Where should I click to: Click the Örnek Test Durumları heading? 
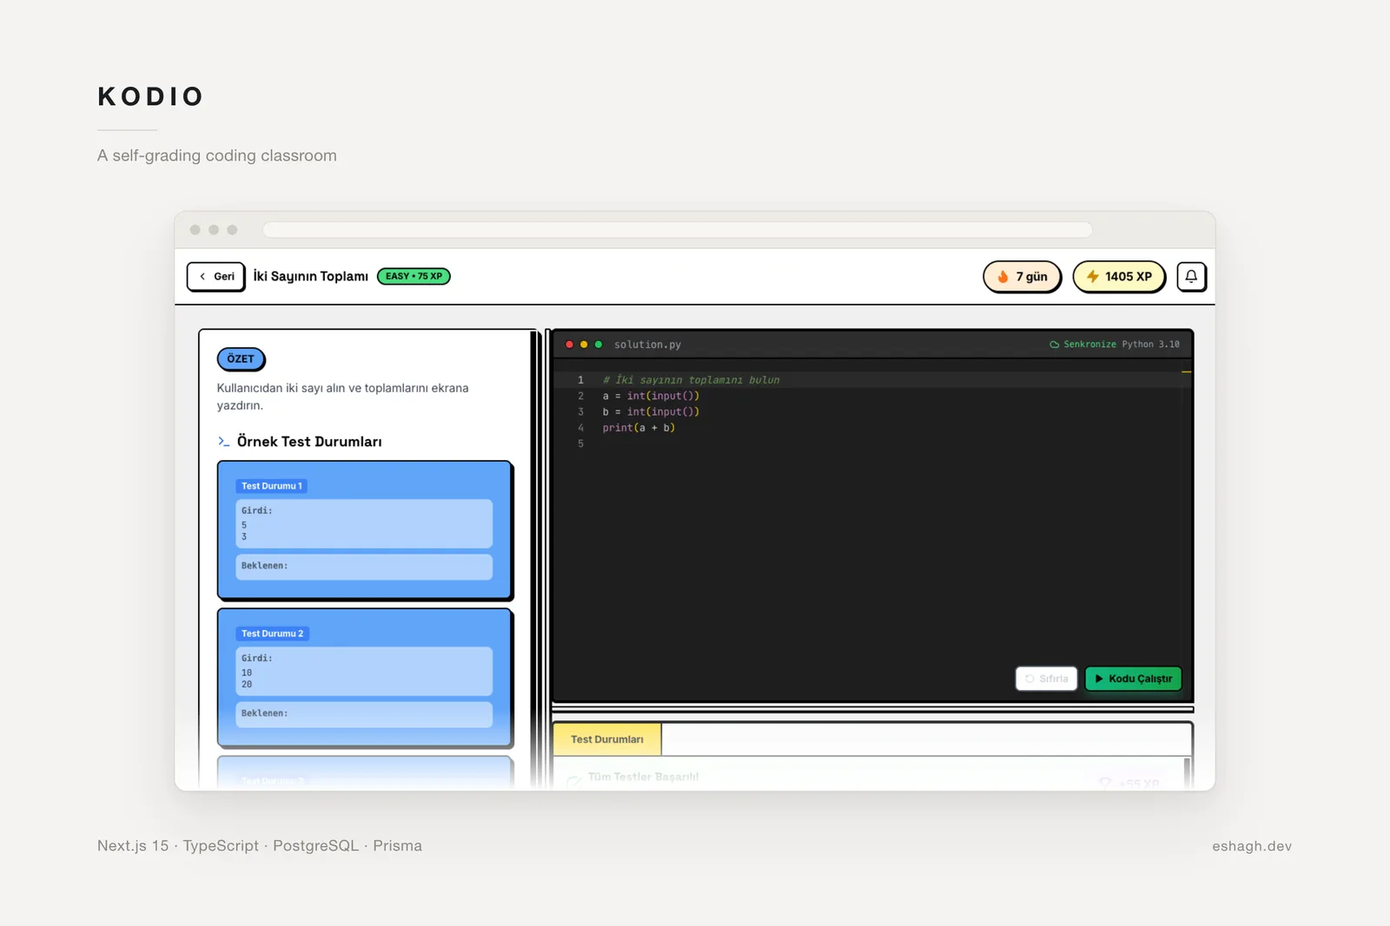[x=309, y=442]
